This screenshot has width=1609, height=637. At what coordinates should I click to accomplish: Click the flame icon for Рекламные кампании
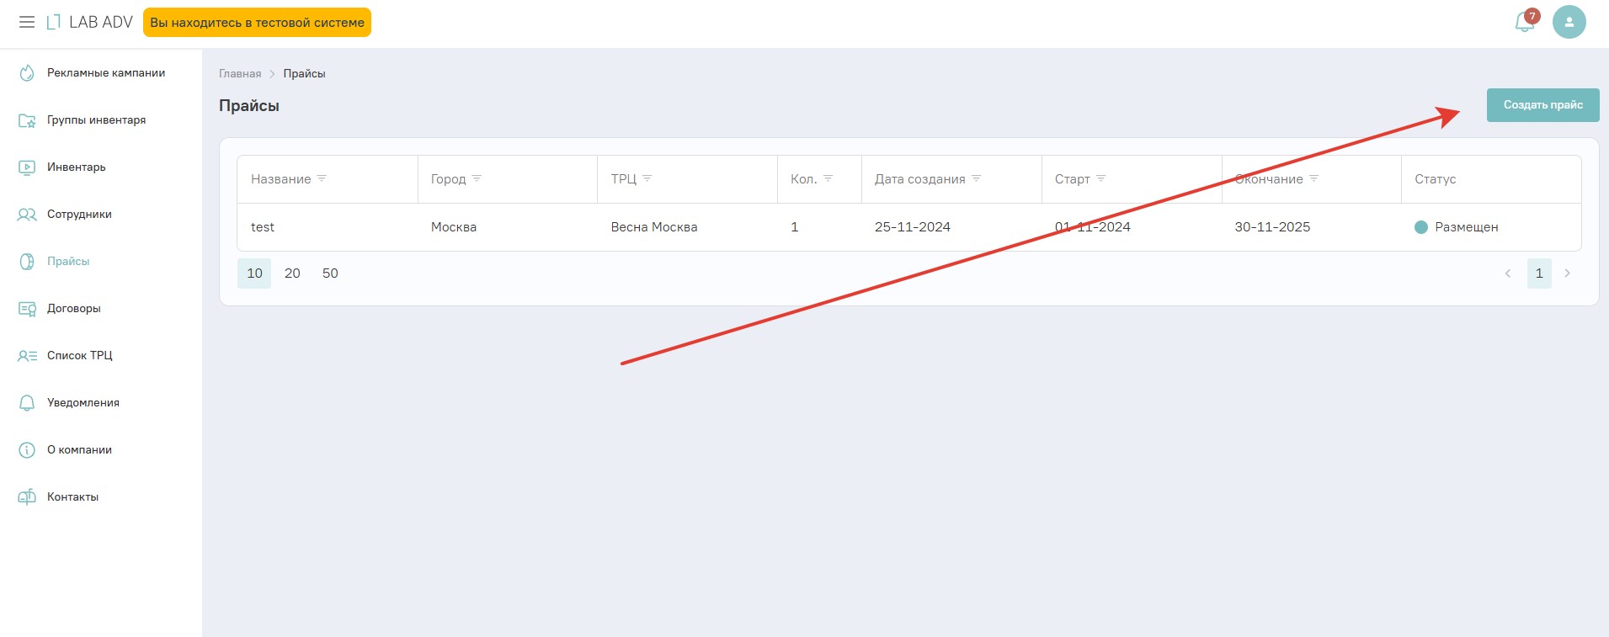pyautogui.click(x=27, y=73)
